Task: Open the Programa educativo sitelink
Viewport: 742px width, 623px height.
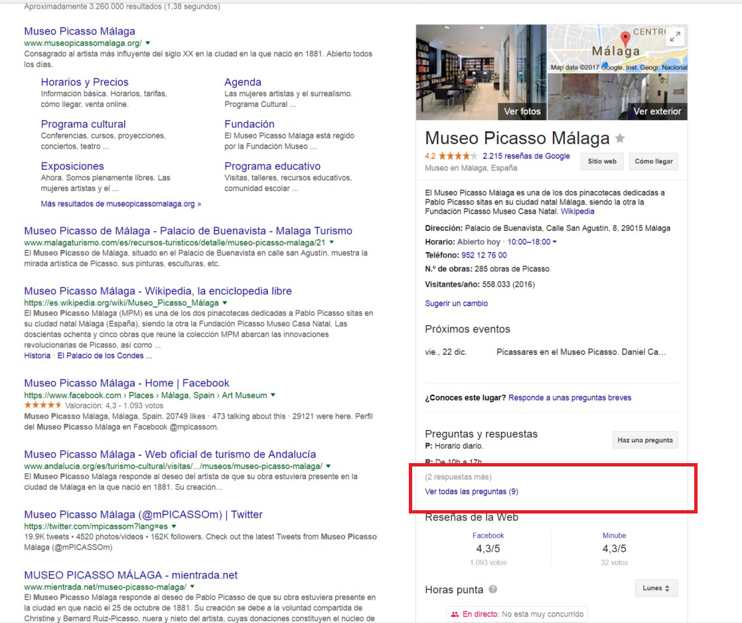Action: pos(273,166)
